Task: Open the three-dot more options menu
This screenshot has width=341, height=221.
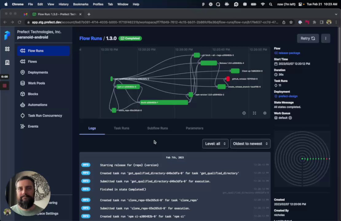Action: 326,38
